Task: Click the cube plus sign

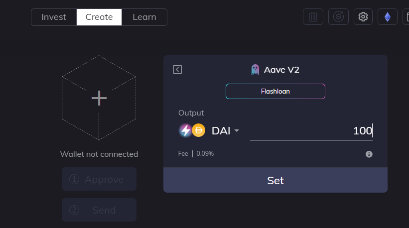Action: pyautogui.click(x=99, y=98)
